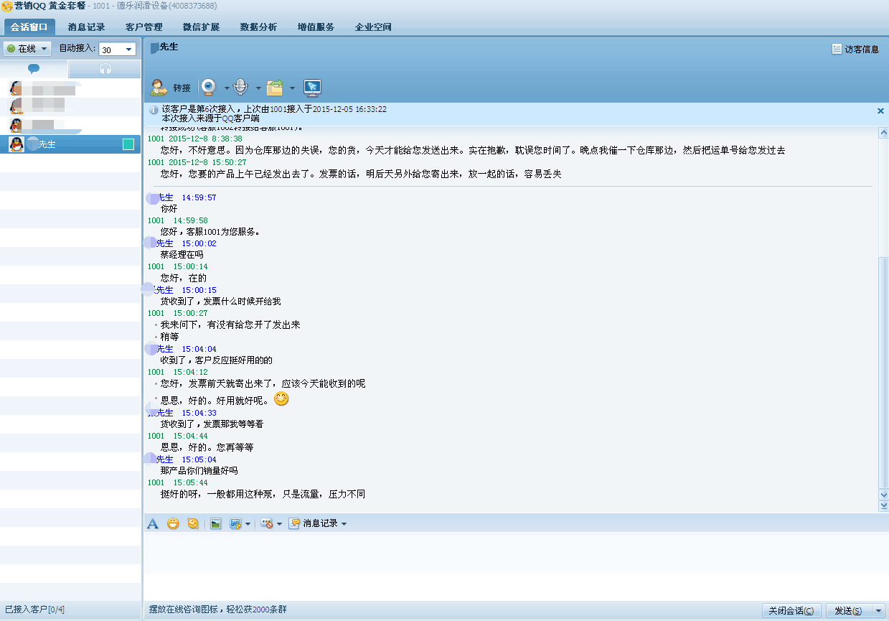Click the 转接 transfer button
This screenshot has width=889, height=621.
click(x=171, y=88)
